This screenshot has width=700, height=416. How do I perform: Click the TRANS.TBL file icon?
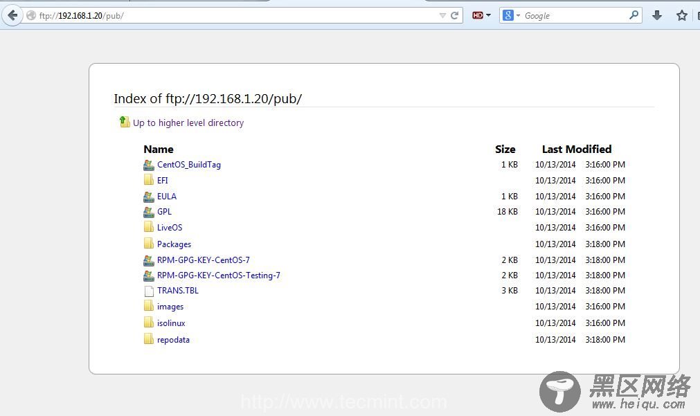pyautogui.click(x=148, y=291)
